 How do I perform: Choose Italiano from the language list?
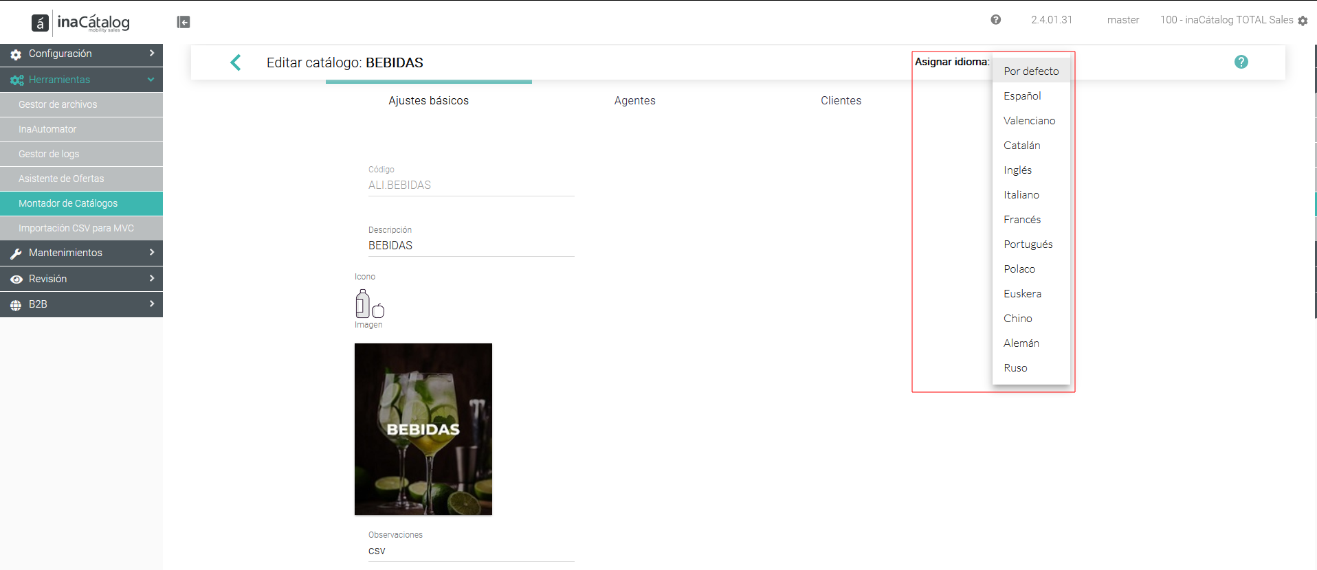coord(1031,194)
